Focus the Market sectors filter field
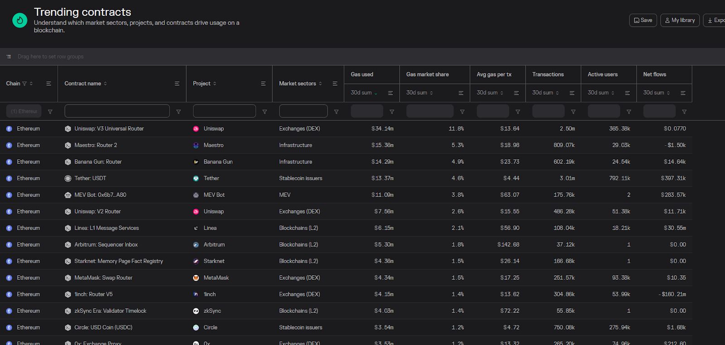The image size is (725, 345). pos(303,111)
